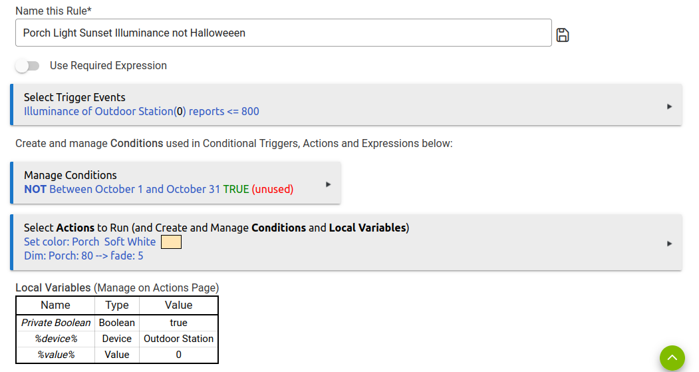The image size is (699, 372).
Task: Open the Manage Conditions panel
Action: [176, 183]
